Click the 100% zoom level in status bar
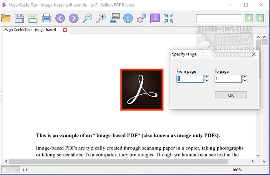This screenshot has height=175, width=270. click(237, 170)
